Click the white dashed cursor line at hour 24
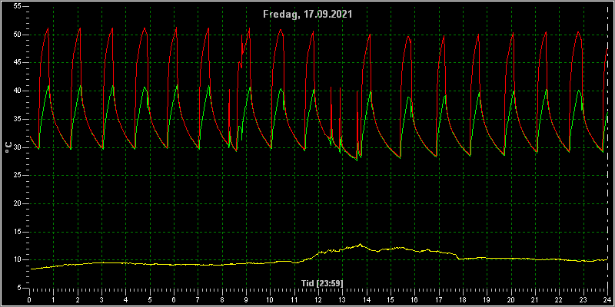 tap(607, 149)
